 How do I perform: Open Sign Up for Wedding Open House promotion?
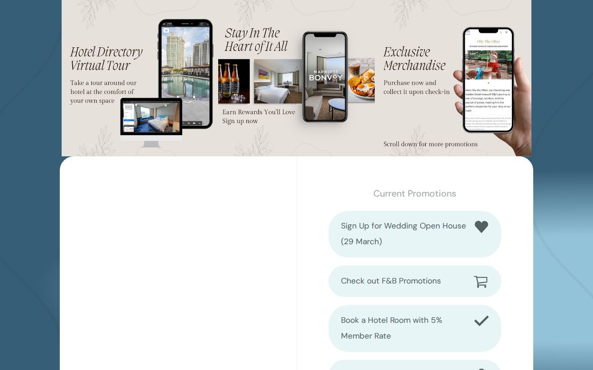pyautogui.click(x=415, y=234)
